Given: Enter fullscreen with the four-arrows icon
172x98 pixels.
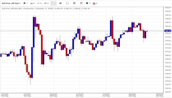Looking at the screenshot, I should coord(74,3).
